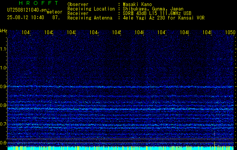The width and height of the screenshot is (237, 150).
Task: Select the file name UT2508121040.pn
Action: 27,10
